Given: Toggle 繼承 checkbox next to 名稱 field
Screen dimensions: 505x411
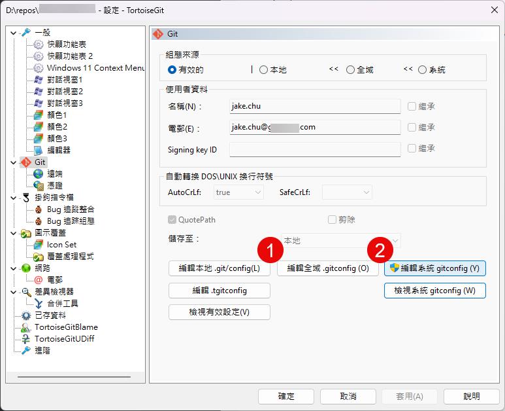Looking at the screenshot, I should coord(412,106).
